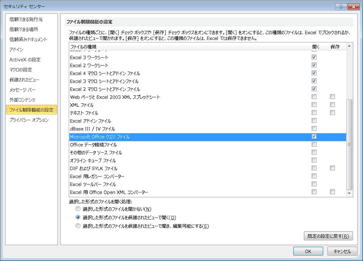Enable 保存 checkbox for テキスト ファイル
Viewport: 363px width, 261px height.
point(332,112)
